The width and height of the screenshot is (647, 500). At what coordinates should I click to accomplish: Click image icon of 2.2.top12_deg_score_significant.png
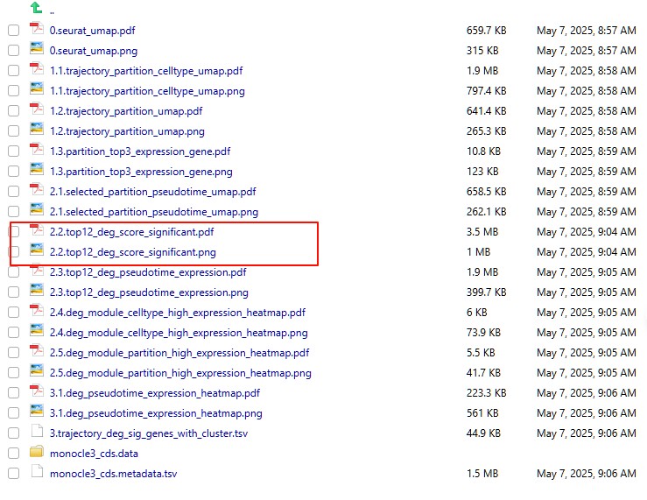click(x=37, y=250)
